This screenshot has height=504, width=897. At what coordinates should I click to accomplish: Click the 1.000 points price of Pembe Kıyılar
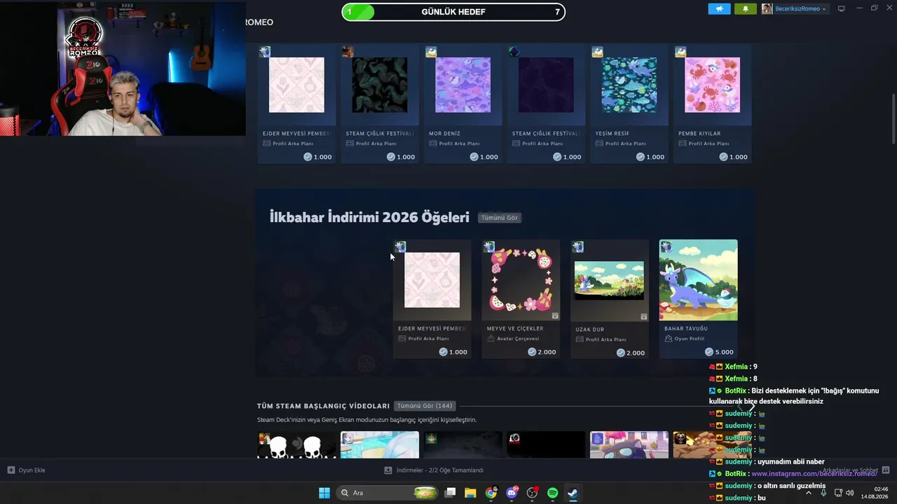coord(734,157)
